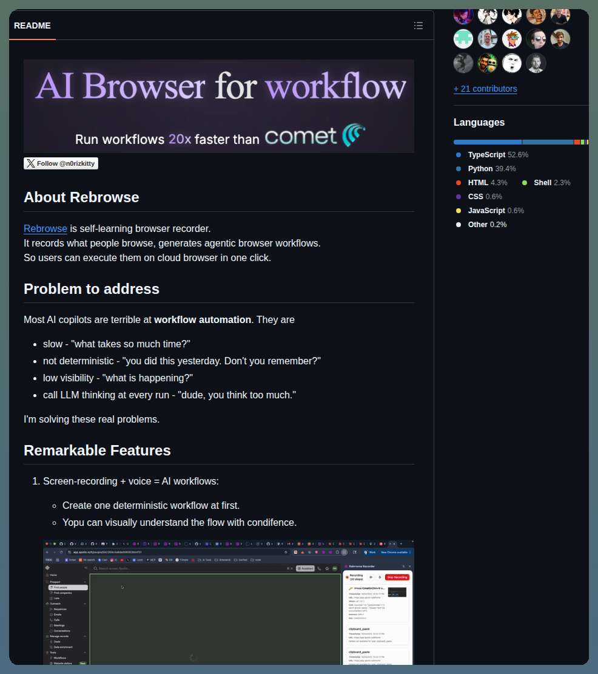
Task: Click the Problem to address heading
Action: pos(92,289)
